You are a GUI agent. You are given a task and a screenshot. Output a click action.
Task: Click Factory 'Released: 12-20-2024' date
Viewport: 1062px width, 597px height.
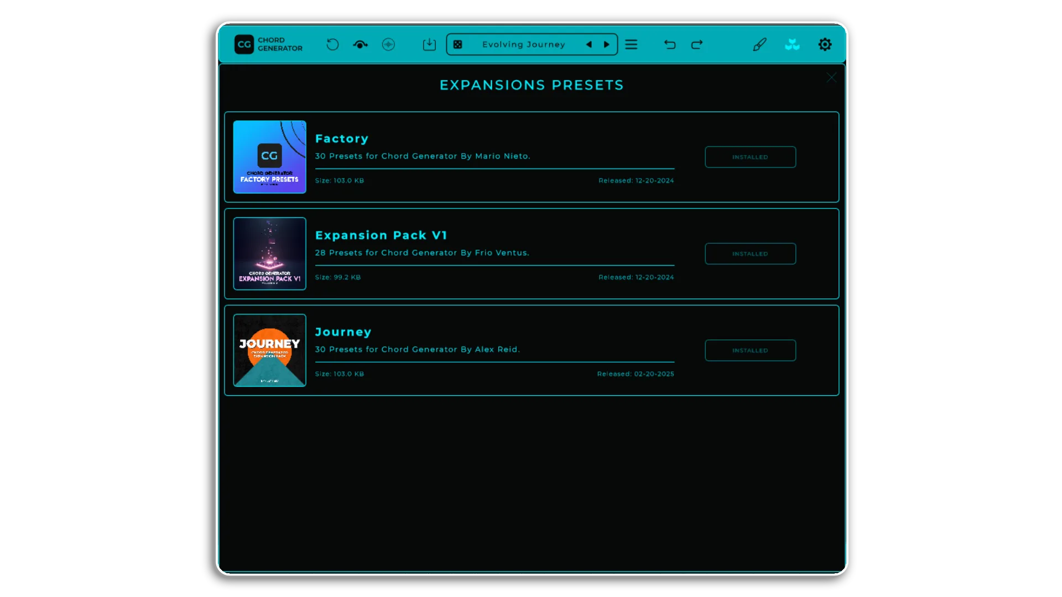pyautogui.click(x=636, y=181)
